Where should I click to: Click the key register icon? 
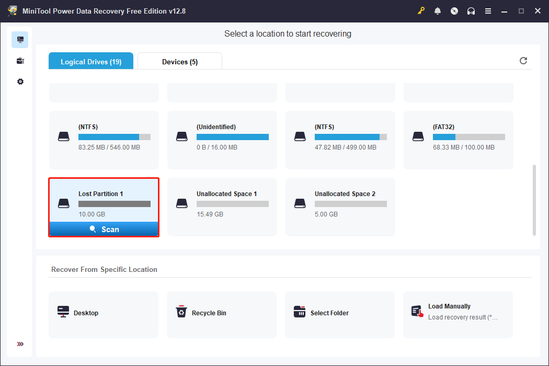421,11
